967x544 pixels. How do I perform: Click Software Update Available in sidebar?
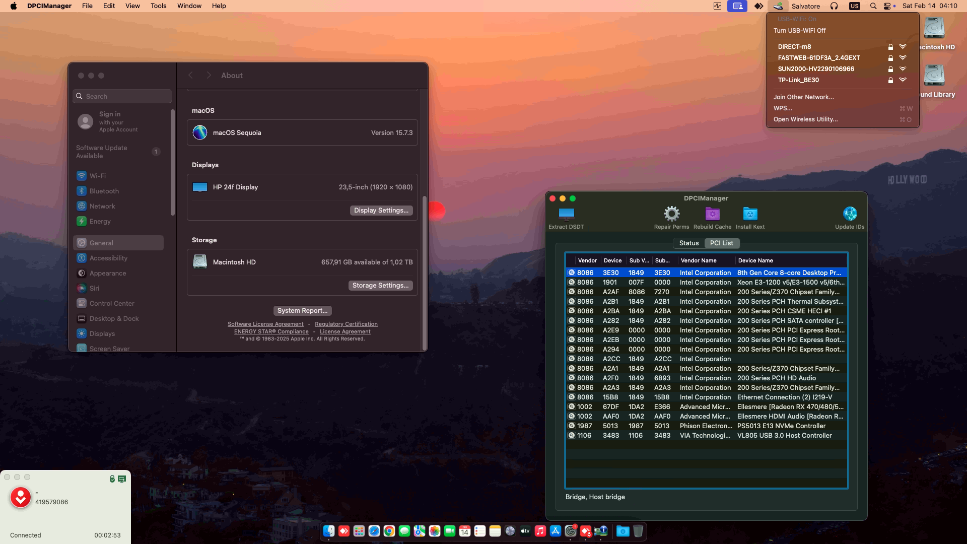118,152
